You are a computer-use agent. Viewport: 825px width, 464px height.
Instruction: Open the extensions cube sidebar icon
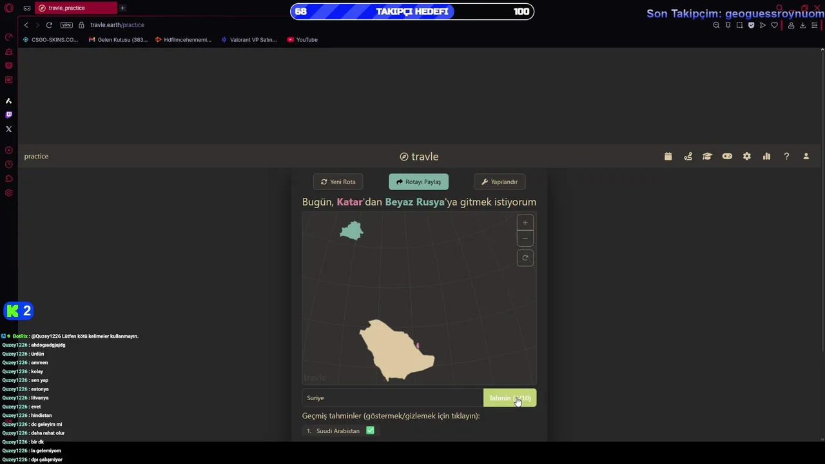click(9, 179)
